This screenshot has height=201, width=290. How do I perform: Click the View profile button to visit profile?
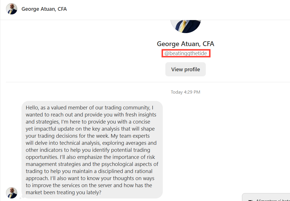pos(185,69)
